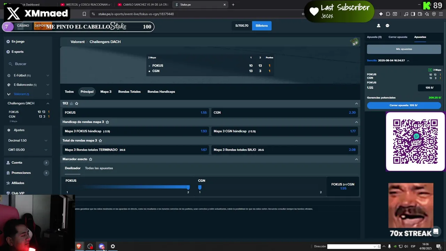Click Cerrar apuesta 135 S/ cashout button

pyautogui.click(x=404, y=105)
